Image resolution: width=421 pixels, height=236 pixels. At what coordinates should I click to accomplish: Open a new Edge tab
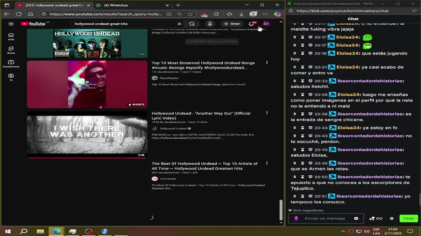[178, 5]
